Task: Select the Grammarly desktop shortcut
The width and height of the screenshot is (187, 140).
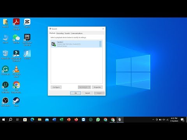Action: coord(5,70)
